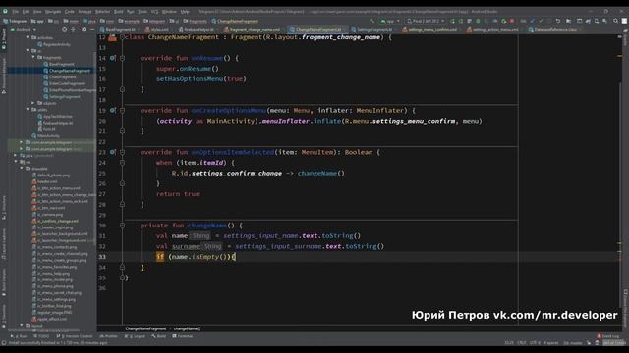Viewport: 629px width, 353px height.
Task: Switch to BaseFragment.kt editor tab
Action: pos(120,30)
